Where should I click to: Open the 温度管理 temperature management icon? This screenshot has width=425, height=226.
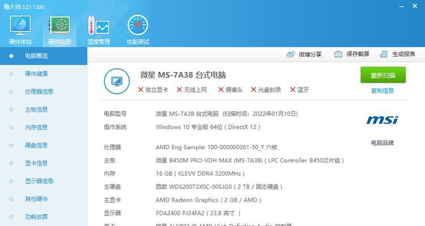pyautogui.click(x=99, y=25)
